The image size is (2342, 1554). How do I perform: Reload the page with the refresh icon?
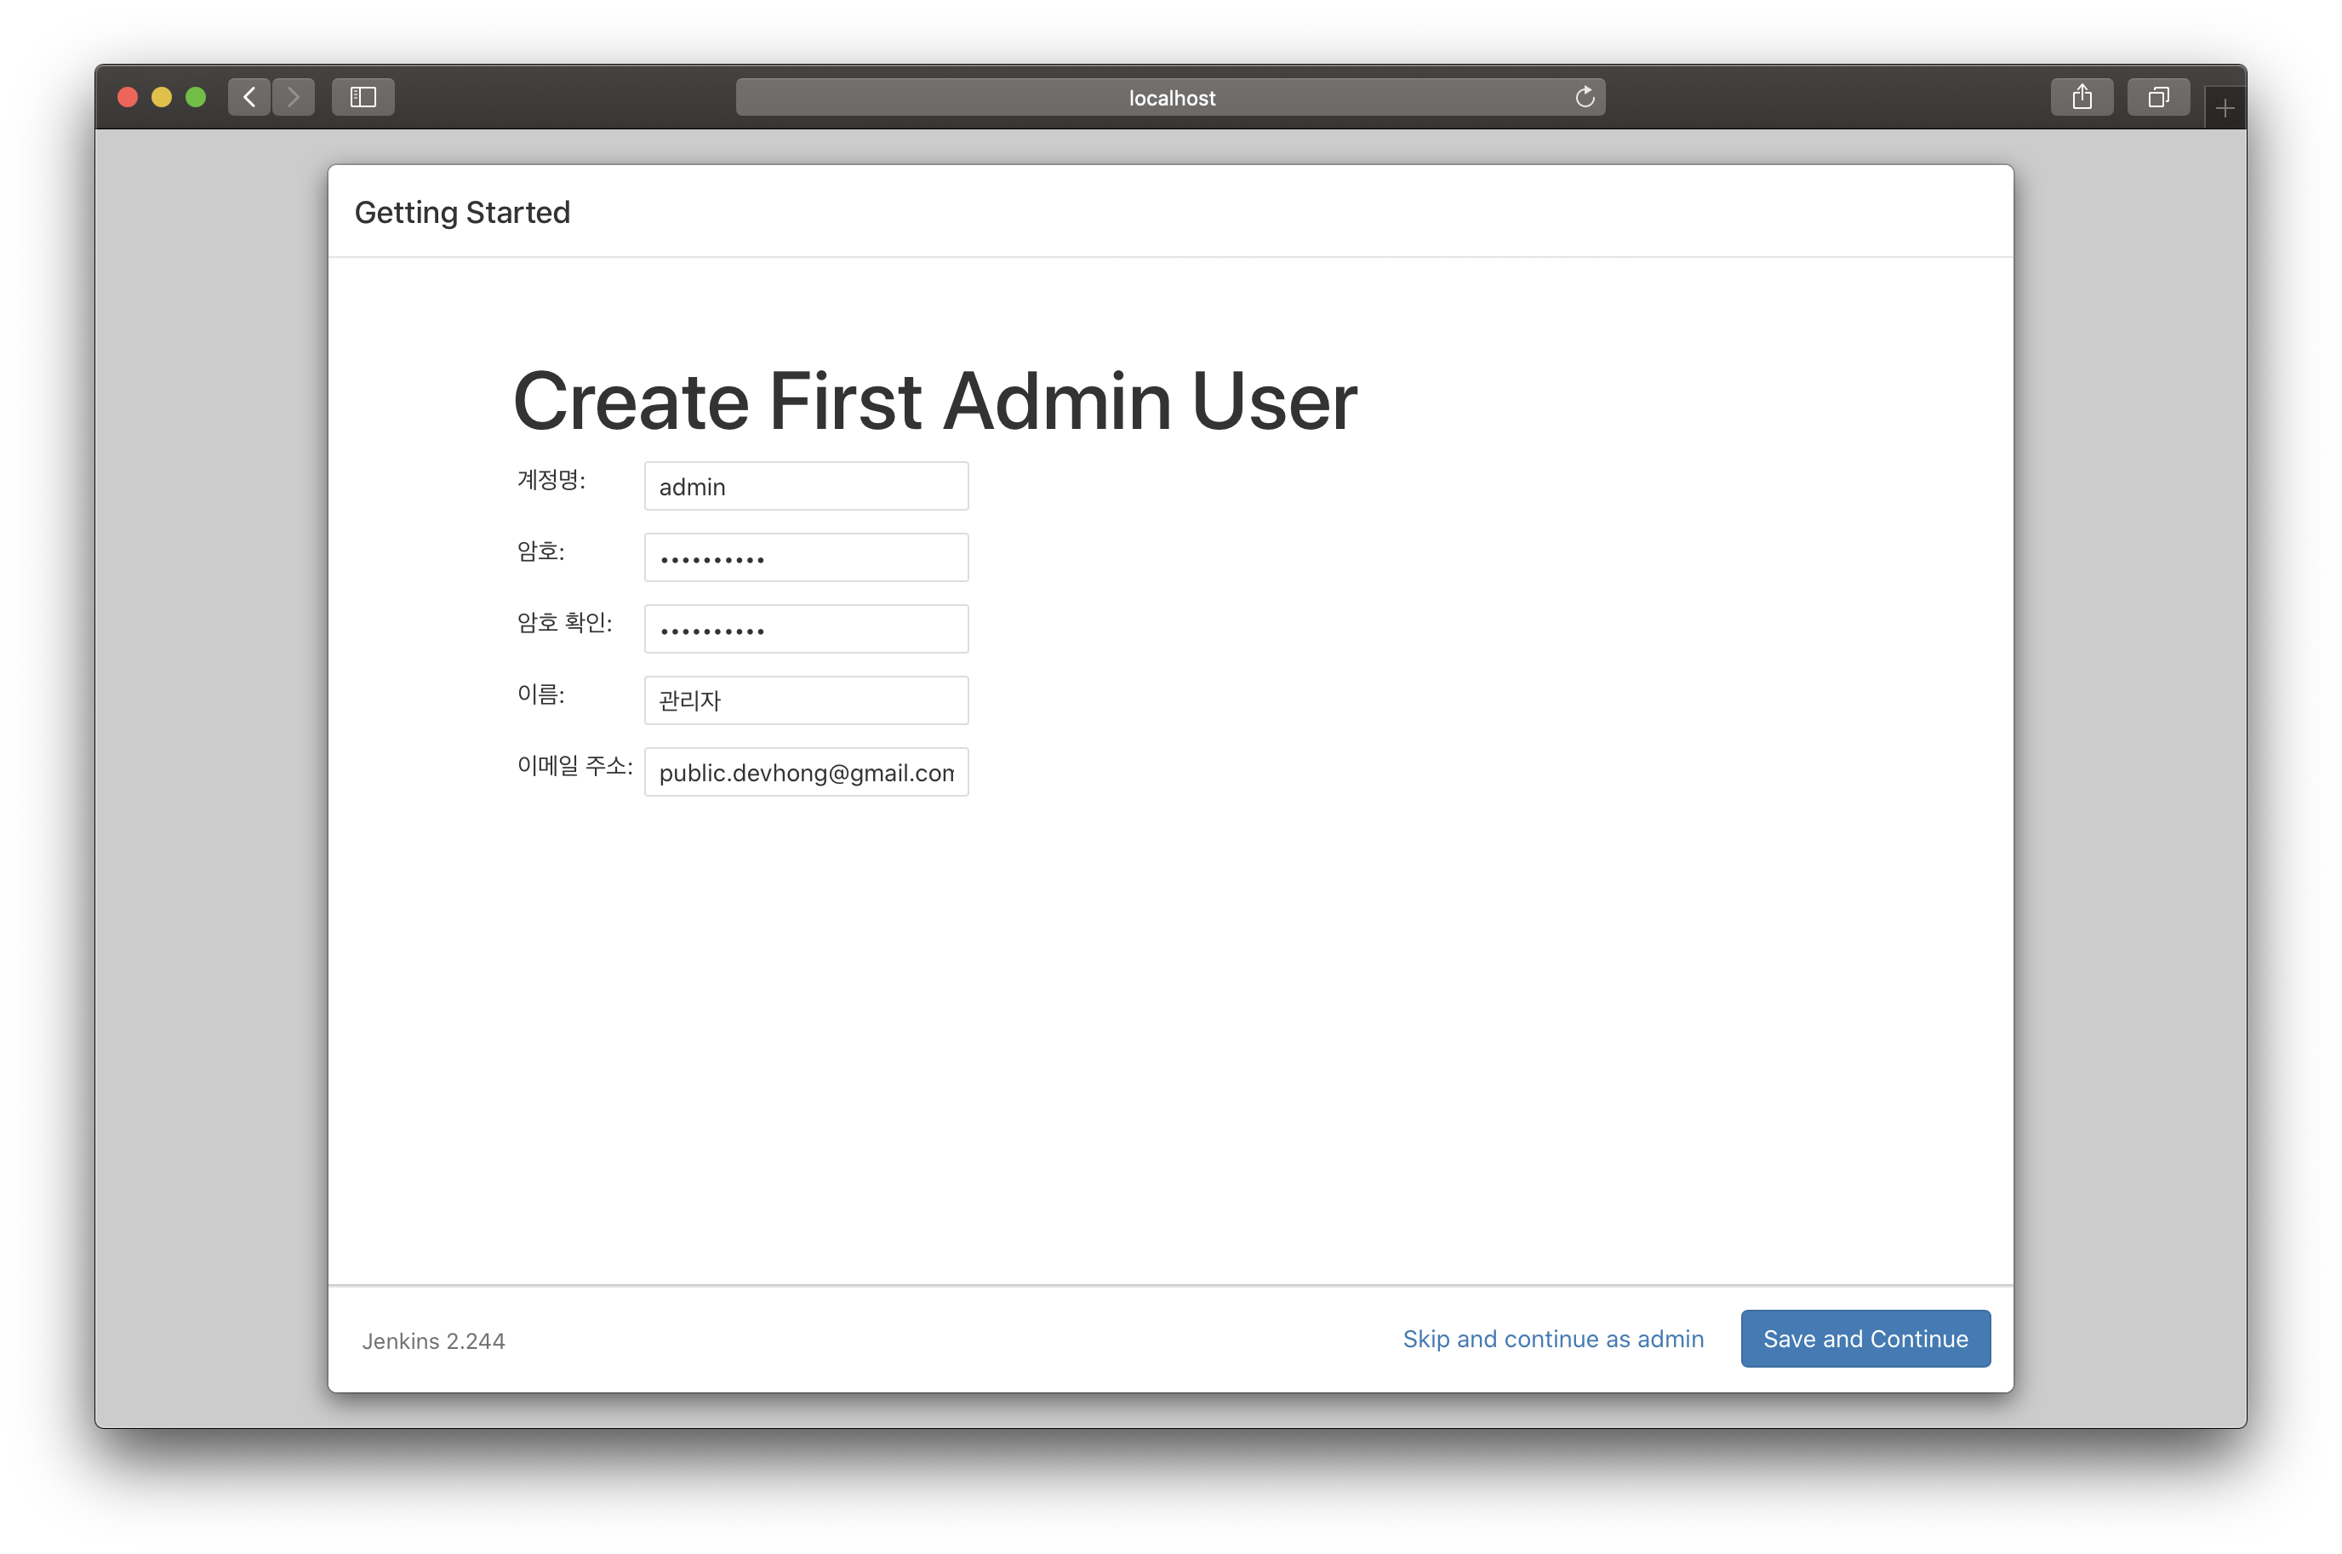1584,97
